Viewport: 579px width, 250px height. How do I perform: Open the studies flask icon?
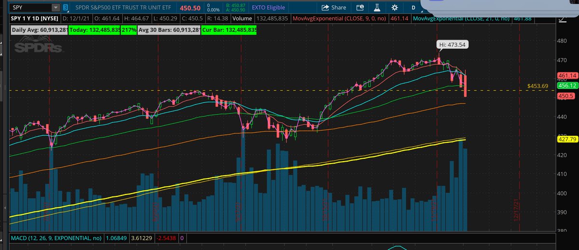377,7
